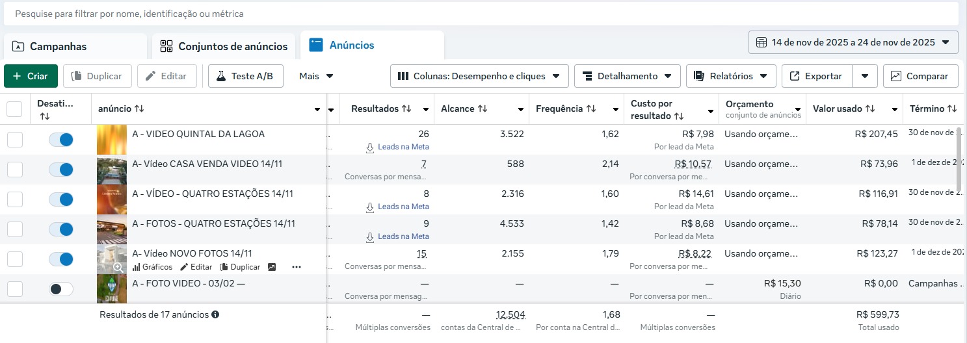Focus the search filter field at the top
The height and width of the screenshot is (343, 967).
(481, 14)
